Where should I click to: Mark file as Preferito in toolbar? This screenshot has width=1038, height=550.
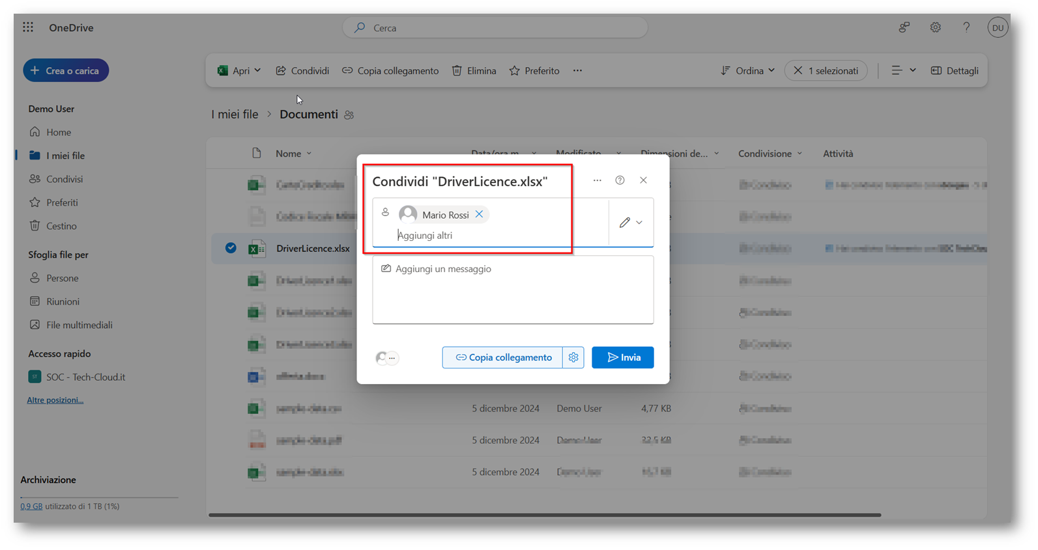tap(534, 70)
